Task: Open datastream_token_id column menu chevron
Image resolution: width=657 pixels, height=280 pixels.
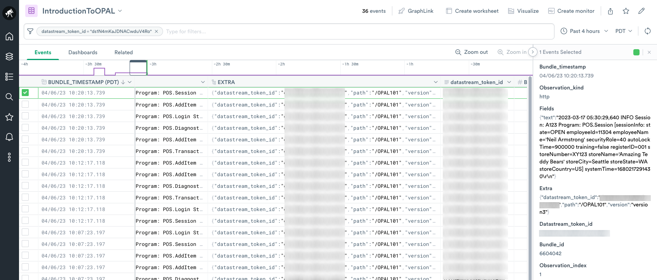Action: [x=509, y=82]
